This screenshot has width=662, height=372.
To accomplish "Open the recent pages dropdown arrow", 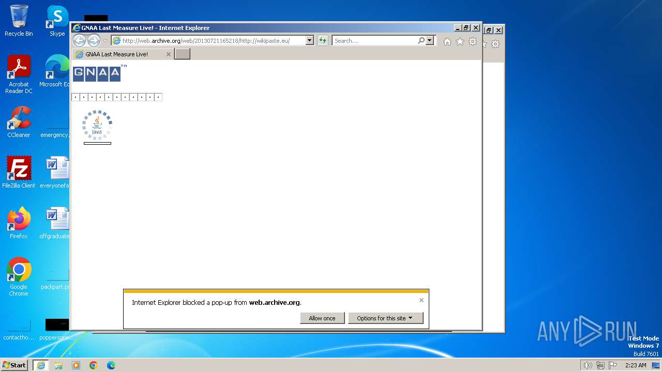I will click(x=105, y=40).
